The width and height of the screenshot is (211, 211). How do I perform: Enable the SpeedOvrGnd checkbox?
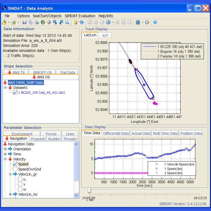(x=15, y=169)
